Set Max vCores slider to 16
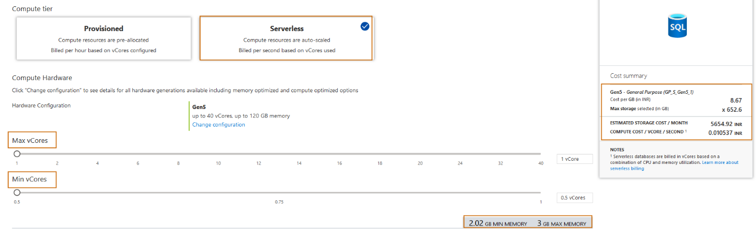The image size is (756, 233). coord(339,154)
